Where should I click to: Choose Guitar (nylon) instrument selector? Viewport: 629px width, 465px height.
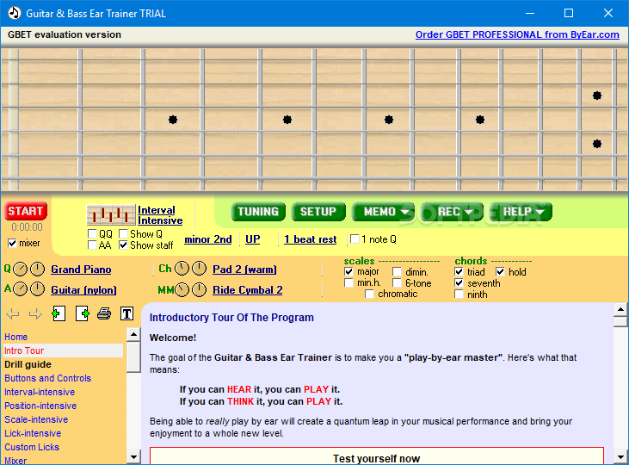click(x=83, y=290)
